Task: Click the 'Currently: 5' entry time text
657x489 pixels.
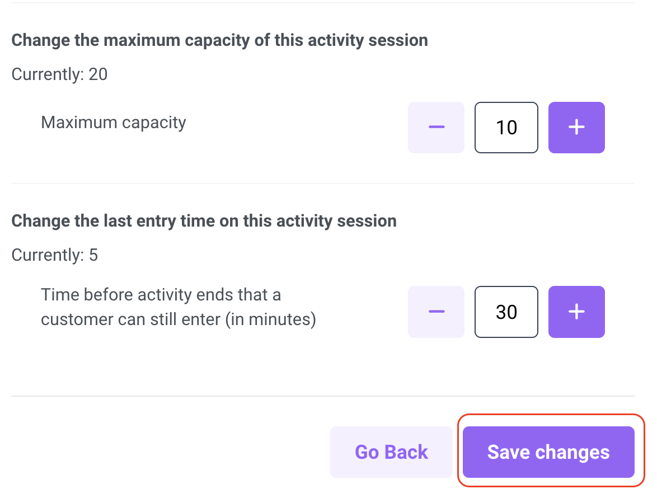Action: (x=54, y=255)
